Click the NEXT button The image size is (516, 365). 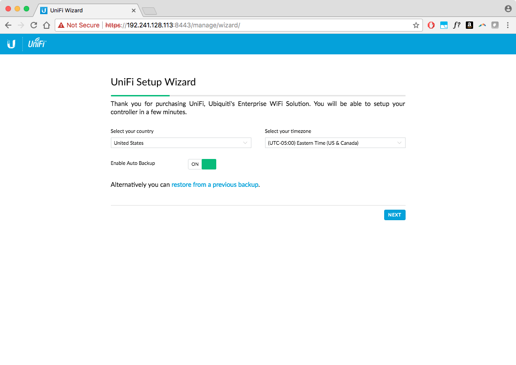(x=395, y=215)
